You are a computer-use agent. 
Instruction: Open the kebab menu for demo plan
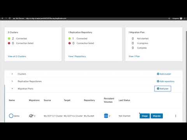176,116
